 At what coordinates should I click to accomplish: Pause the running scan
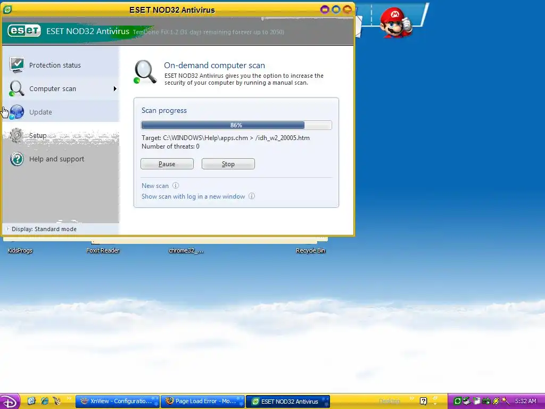[x=167, y=164]
